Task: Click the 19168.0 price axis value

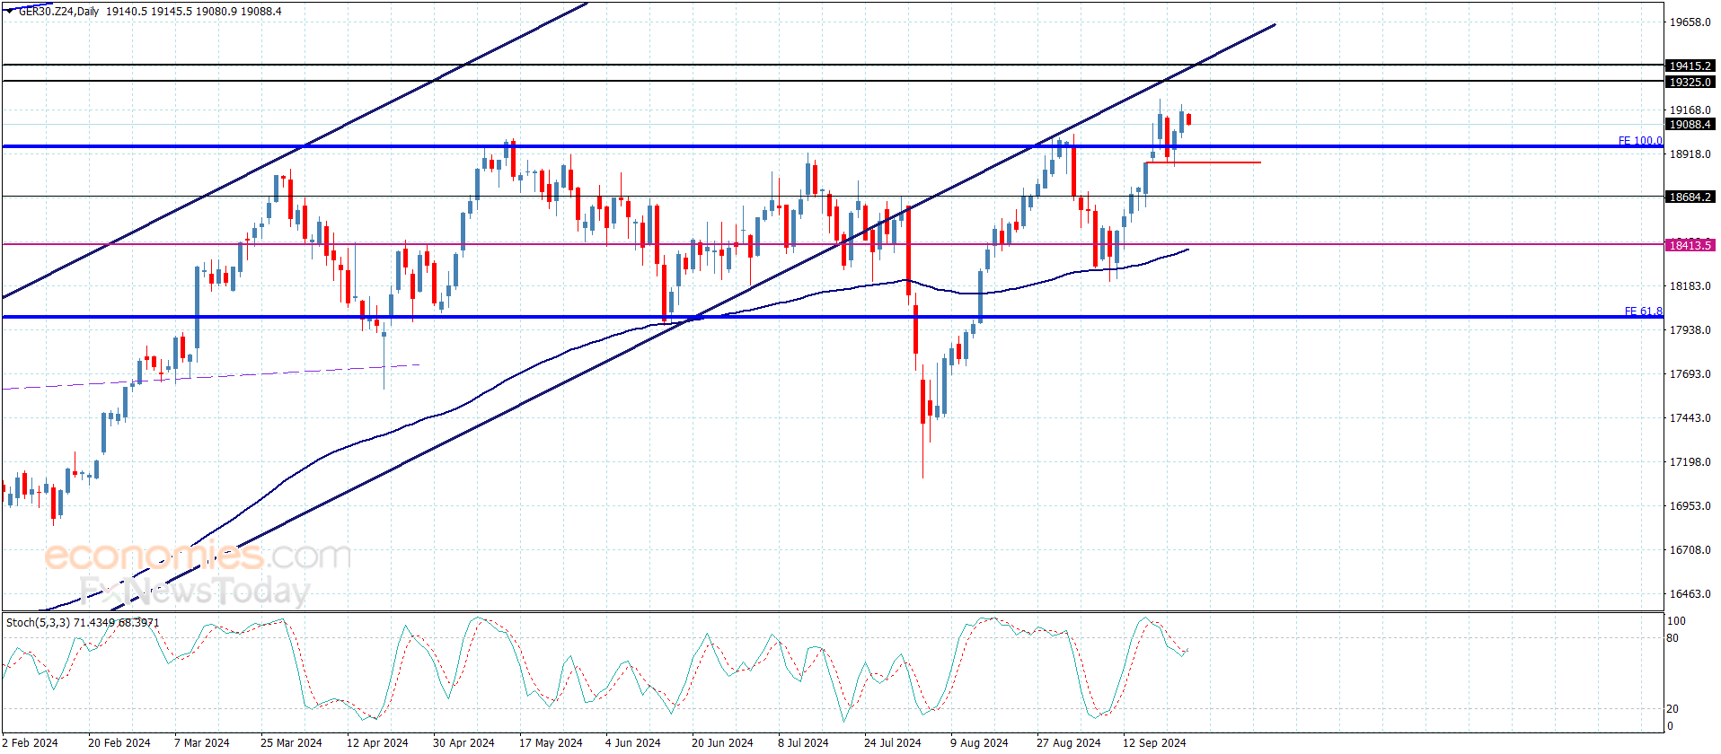Action: 1690,110
